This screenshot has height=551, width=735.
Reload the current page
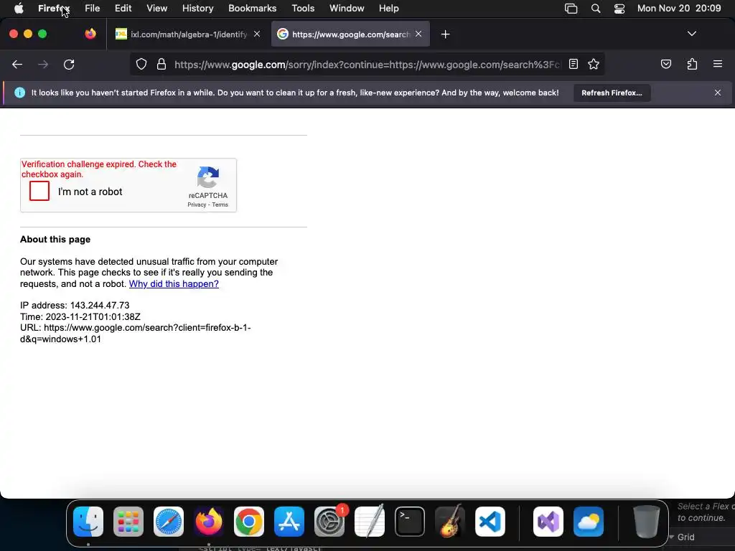click(x=69, y=64)
